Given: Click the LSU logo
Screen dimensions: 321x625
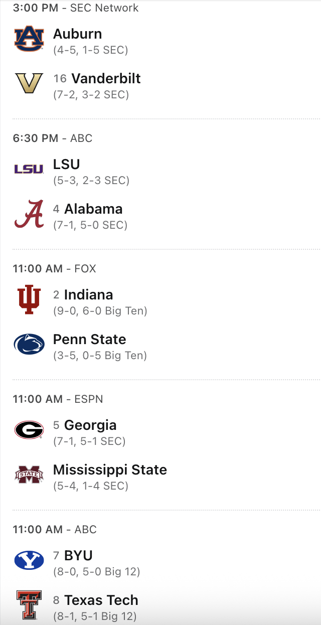Looking at the screenshot, I should [29, 170].
